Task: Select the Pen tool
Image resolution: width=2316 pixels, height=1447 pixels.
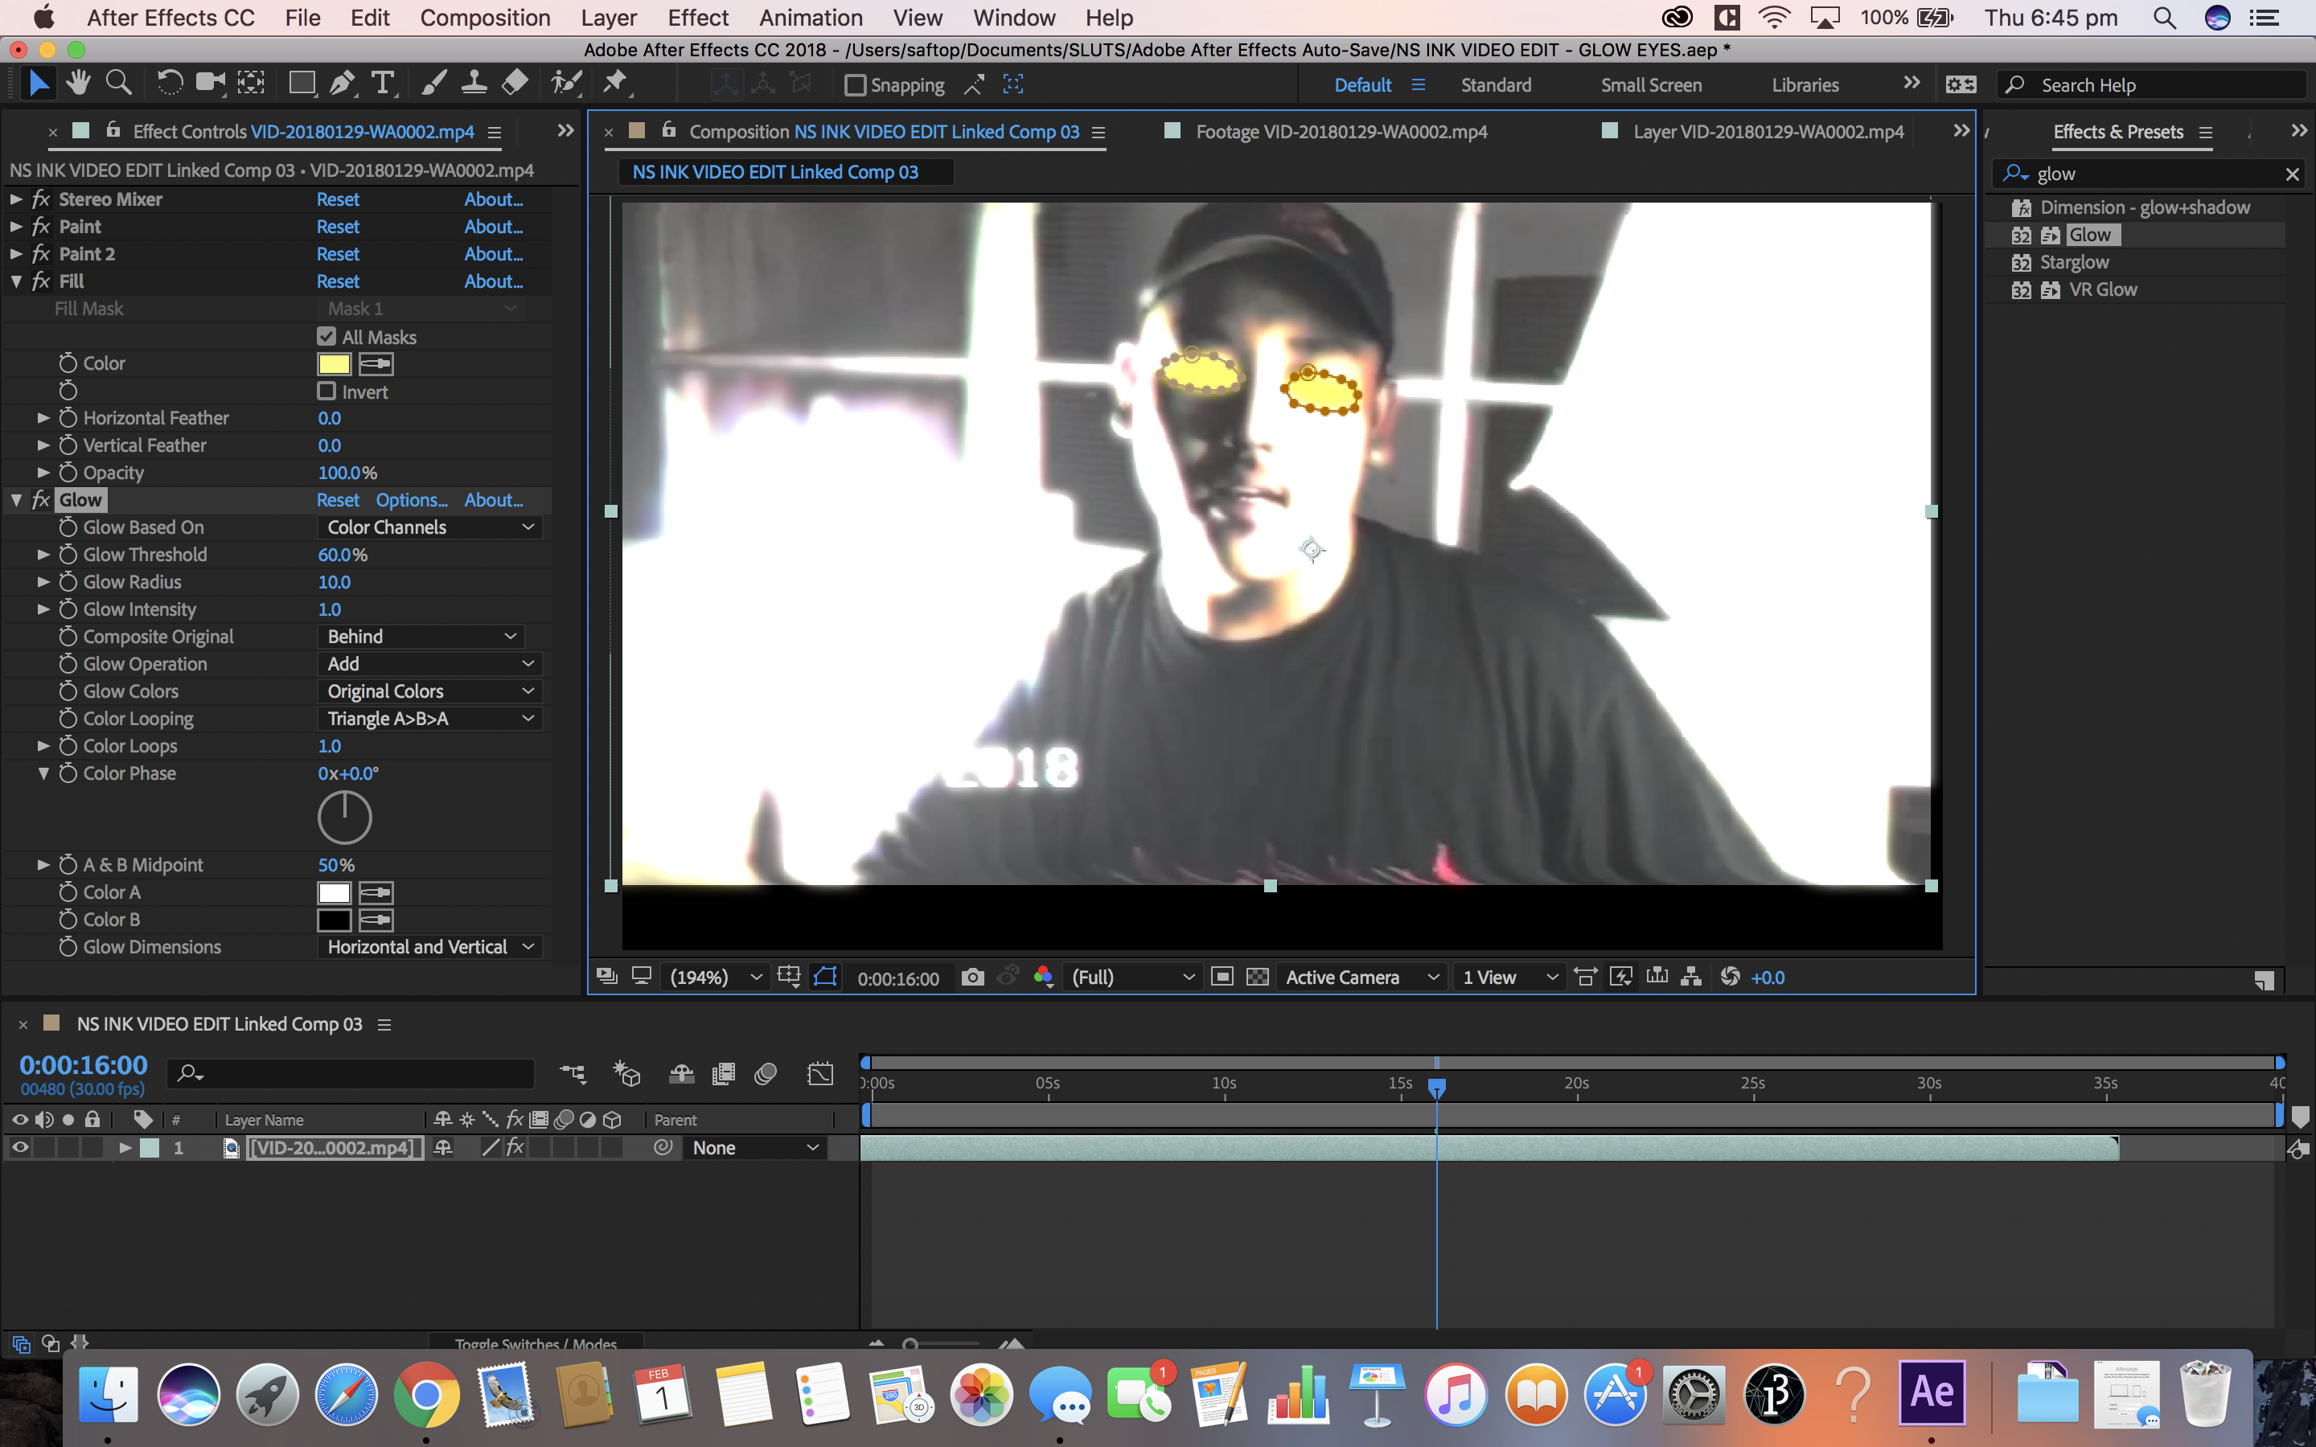Action: click(x=342, y=84)
